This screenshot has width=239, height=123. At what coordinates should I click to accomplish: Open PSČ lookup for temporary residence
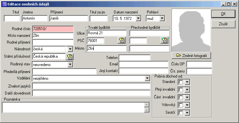point(164,40)
